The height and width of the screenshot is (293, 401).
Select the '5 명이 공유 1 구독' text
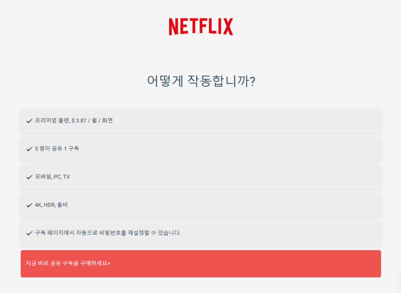[57, 149]
